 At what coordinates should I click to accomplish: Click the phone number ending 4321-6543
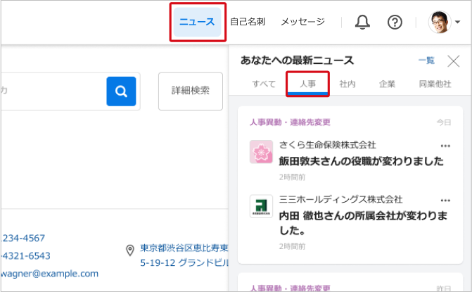25,256
